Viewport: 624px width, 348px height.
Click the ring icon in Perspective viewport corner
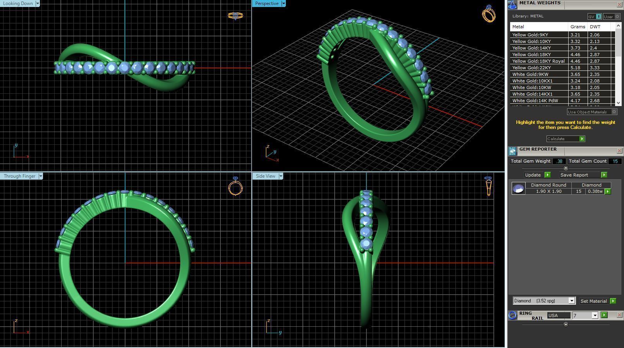(x=488, y=14)
